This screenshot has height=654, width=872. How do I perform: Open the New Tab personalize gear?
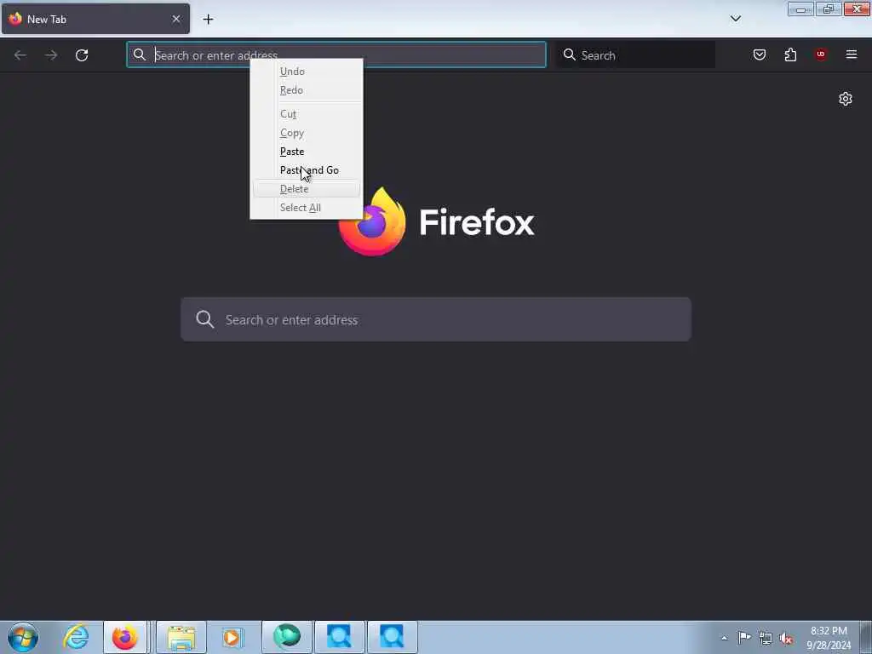[846, 99]
